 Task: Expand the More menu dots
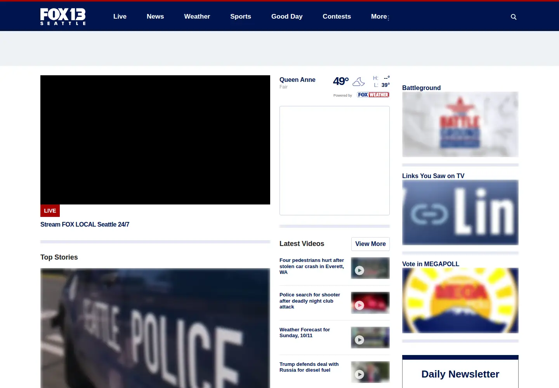point(388,18)
